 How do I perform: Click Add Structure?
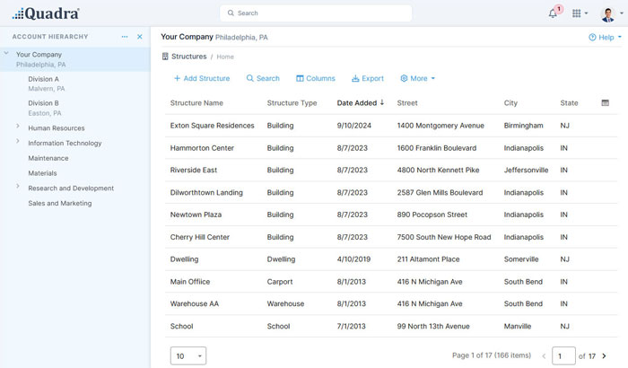click(x=202, y=78)
